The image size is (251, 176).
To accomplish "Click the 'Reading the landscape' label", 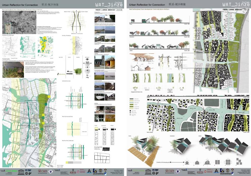I will [x=8, y=35].
